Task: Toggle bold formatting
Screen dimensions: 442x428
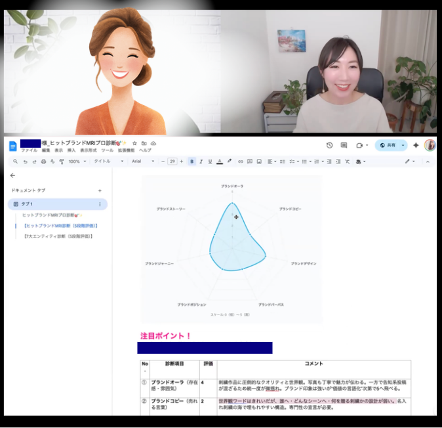Action: click(x=191, y=161)
